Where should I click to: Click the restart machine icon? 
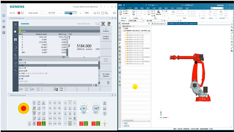pos(23,13)
